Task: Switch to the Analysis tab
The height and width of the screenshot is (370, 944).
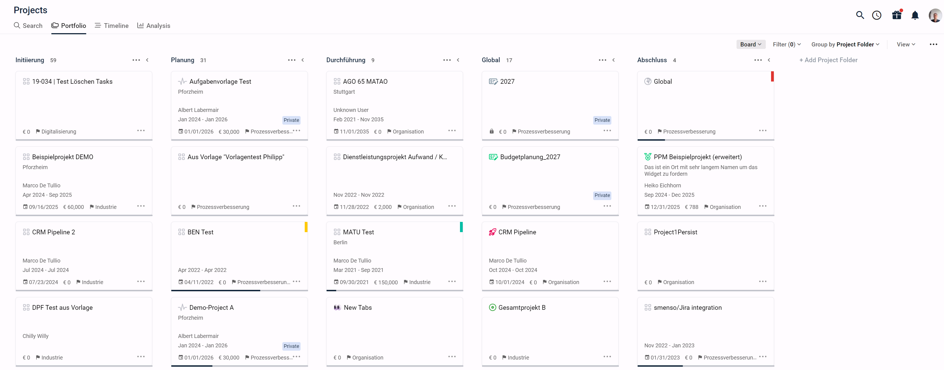Action: (154, 26)
